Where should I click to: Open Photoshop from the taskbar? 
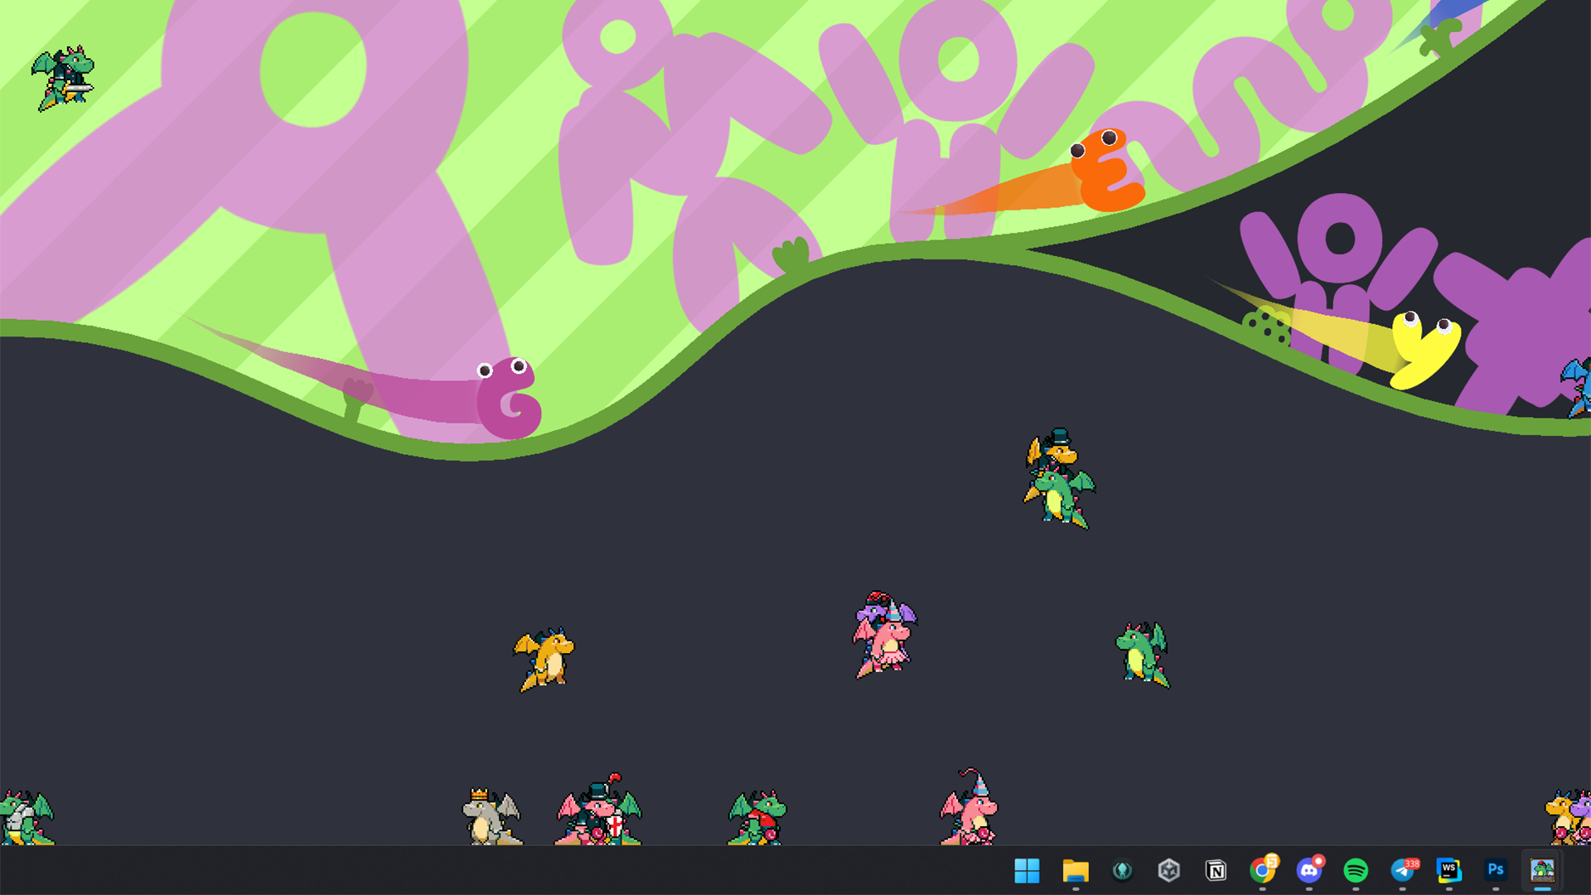pyautogui.click(x=1496, y=870)
